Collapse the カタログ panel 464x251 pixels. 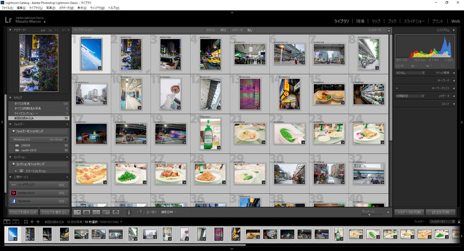(x=10, y=97)
